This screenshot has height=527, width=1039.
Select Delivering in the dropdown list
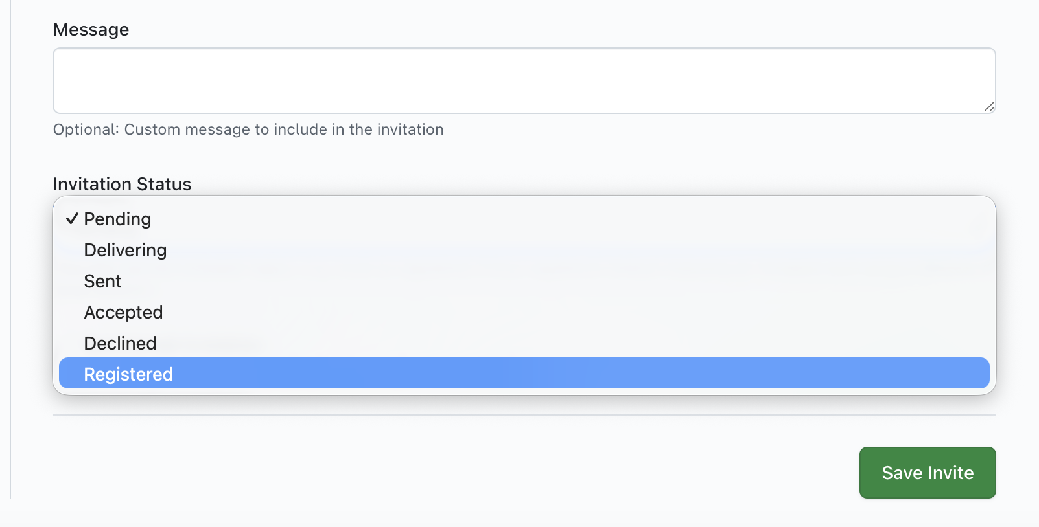pyautogui.click(x=126, y=250)
